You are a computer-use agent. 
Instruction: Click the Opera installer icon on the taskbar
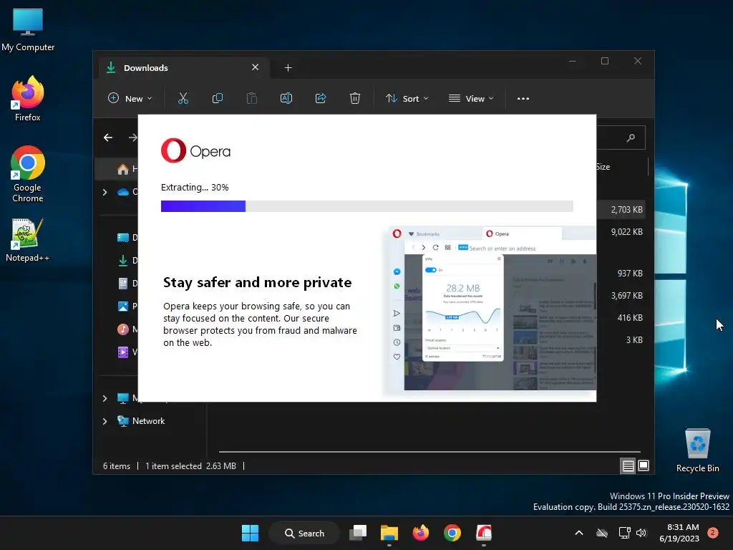(x=484, y=533)
